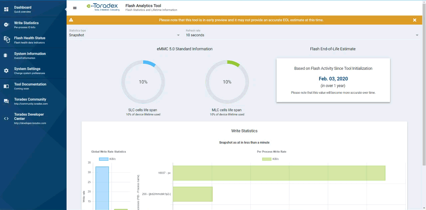The height and width of the screenshot is (210, 426).
Task: Open Write Statistics menu item
Action: 33,25
